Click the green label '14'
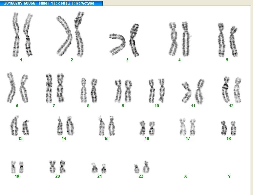The height and width of the screenshot is (195, 253). tap(64, 138)
